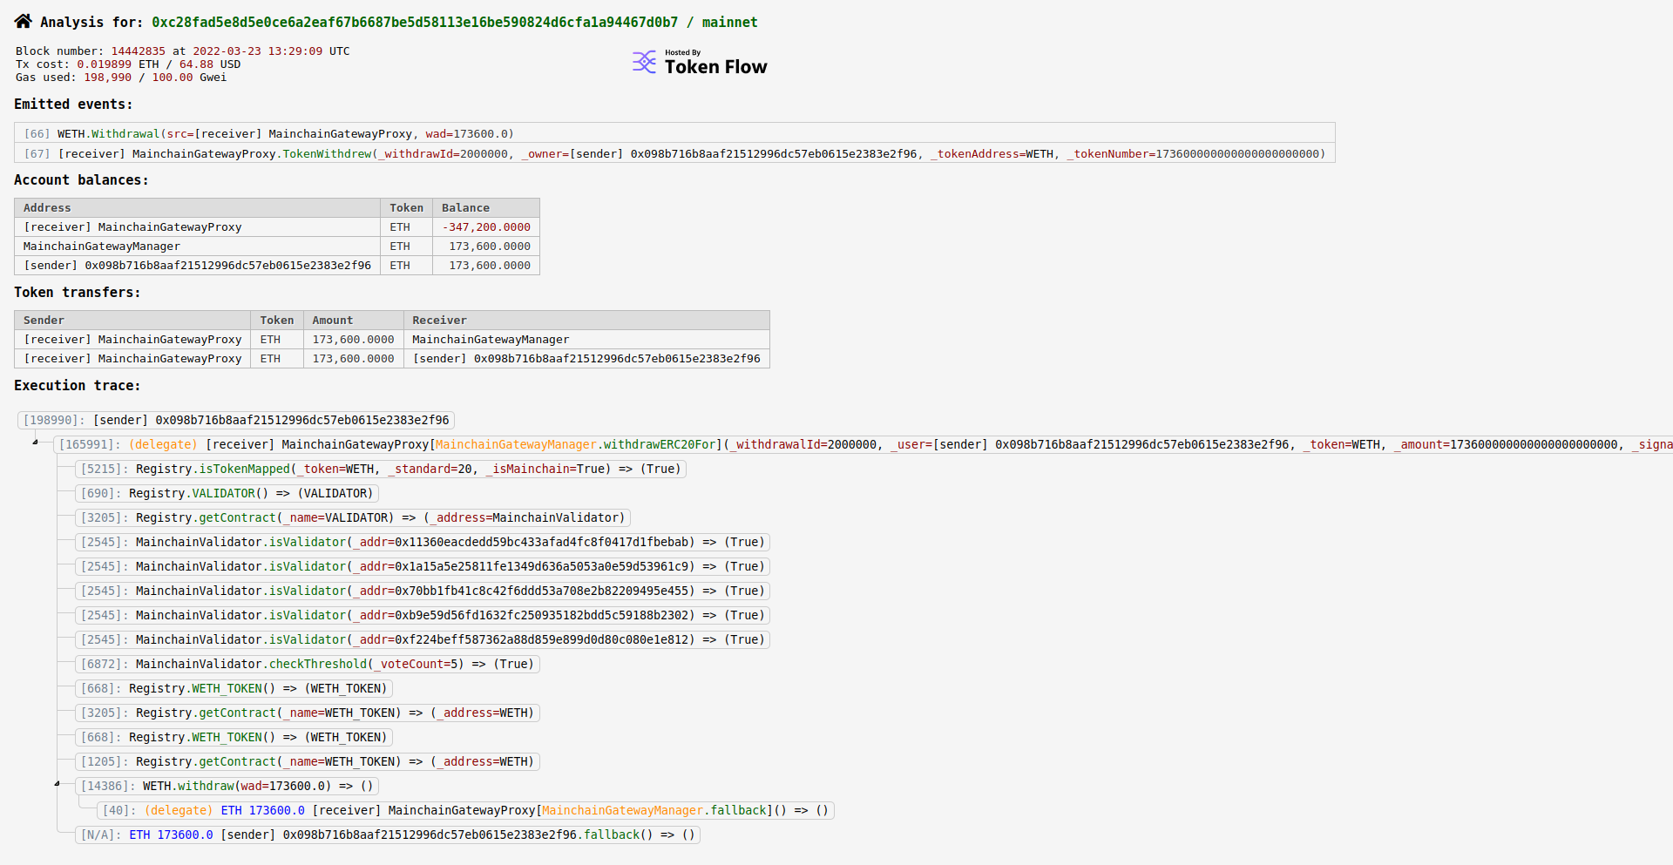
Task: Click event row 67 TokenWithdrew
Action: 674,153
